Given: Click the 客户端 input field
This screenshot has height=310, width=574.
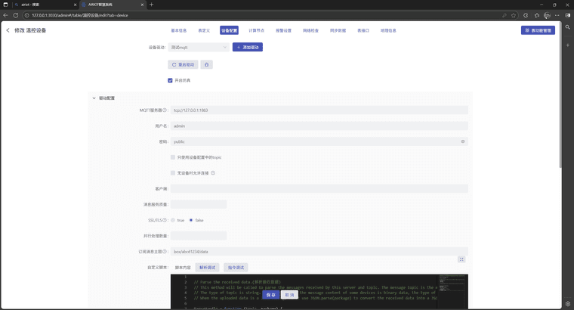Looking at the screenshot, I should point(319,189).
